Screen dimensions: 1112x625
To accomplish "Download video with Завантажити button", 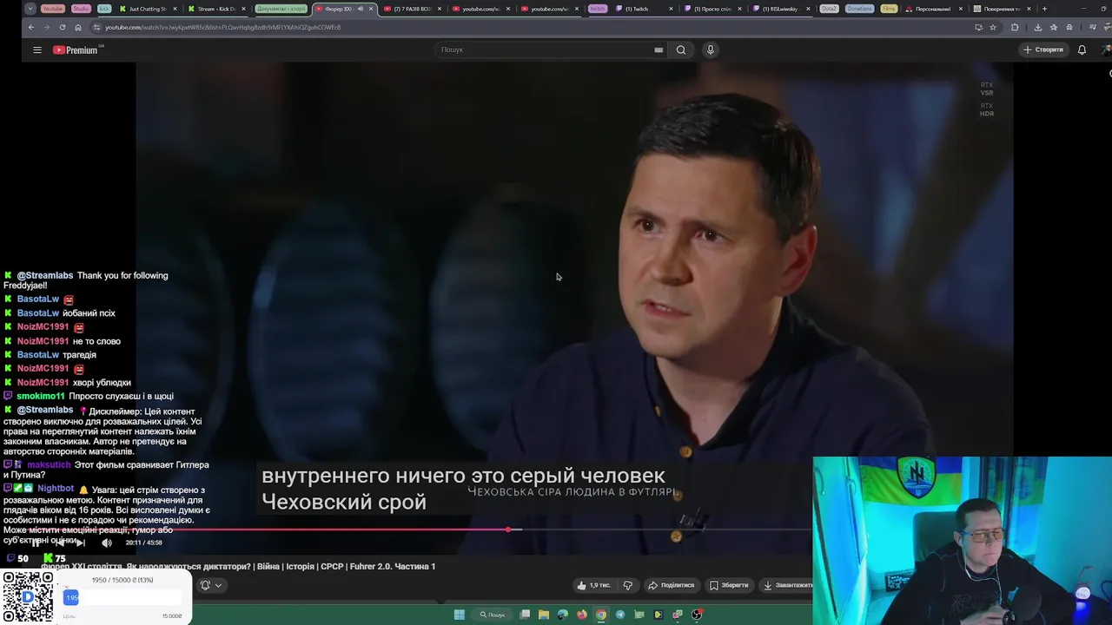I will pos(787,585).
